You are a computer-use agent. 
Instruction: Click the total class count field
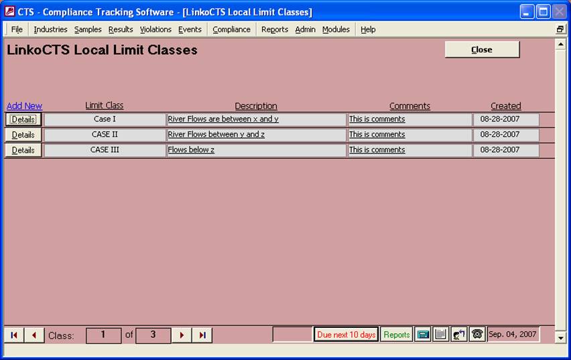click(153, 335)
